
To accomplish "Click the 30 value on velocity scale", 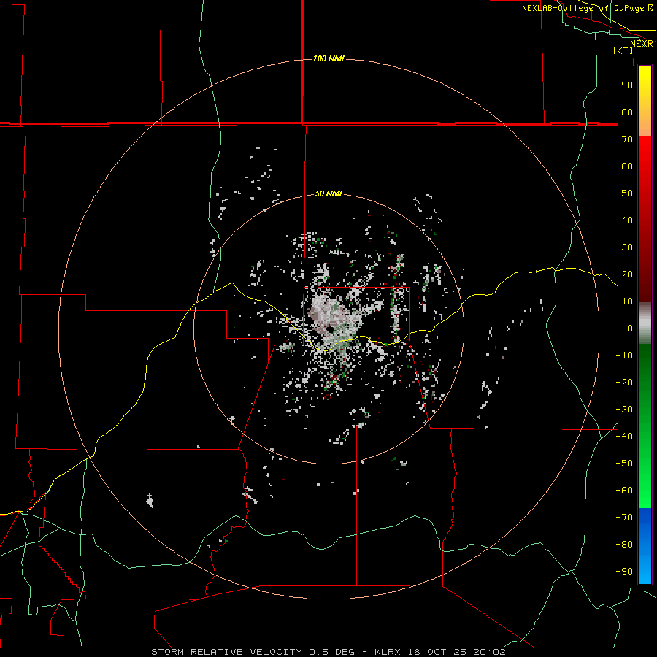I will click(x=627, y=247).
